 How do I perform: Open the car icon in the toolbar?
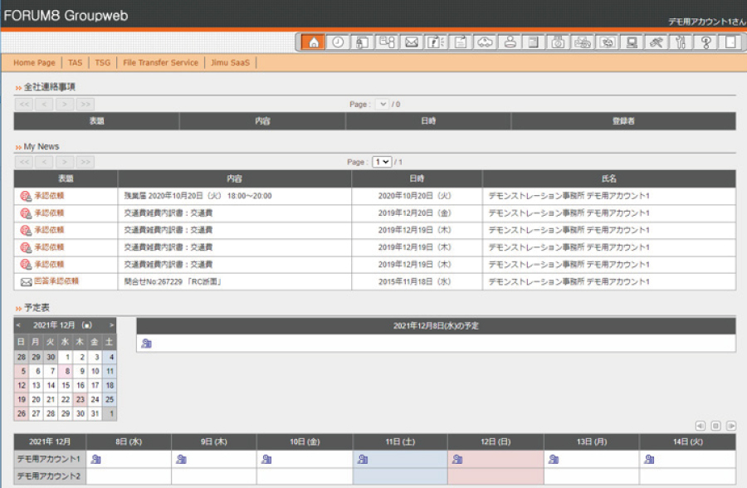click(x=485, y=42)
